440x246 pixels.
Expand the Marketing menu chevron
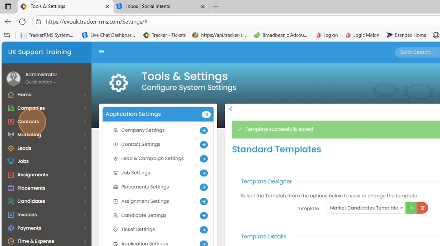pyautogui.click(x=85, y=135)
